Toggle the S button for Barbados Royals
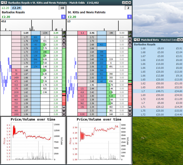Screen dimensions: 183x165 pos(63,16)
